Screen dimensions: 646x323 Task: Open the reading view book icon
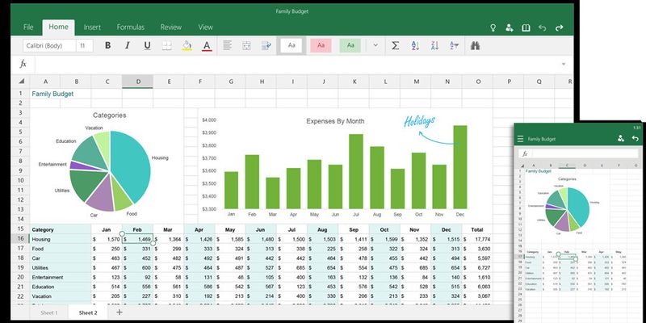[526, 27]
